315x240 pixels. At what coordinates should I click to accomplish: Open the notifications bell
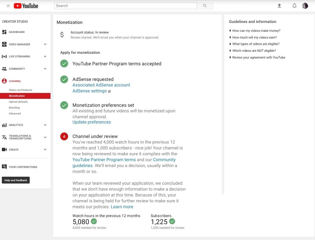click(x=294, y=6)
